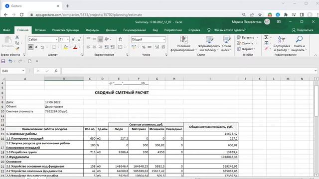Image resolution: width=319 pixels, height=179 pixels.
Task: Reload the page in Chrome
Action: point(21,14)
